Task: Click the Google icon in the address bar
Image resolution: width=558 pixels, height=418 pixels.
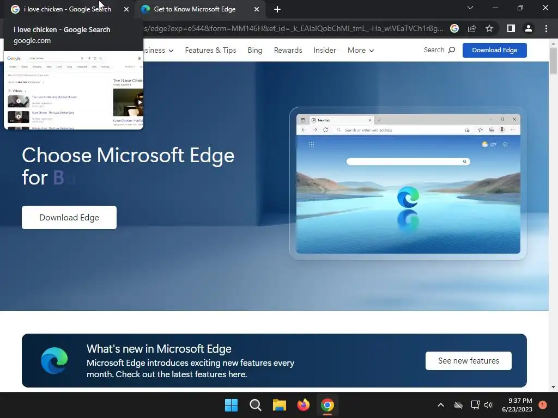Action: point(454,28)
